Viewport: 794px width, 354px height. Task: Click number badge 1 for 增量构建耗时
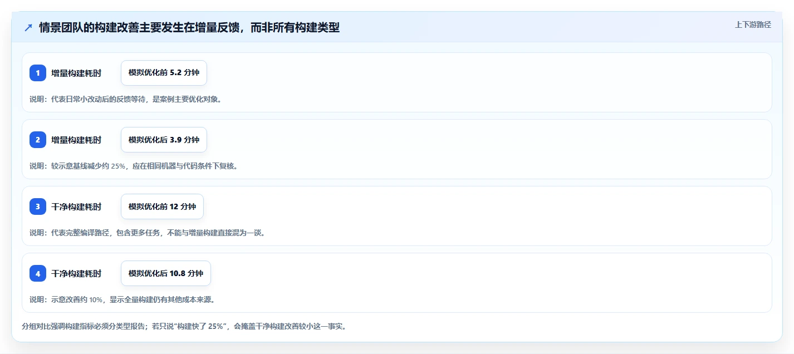click(38, 73)
